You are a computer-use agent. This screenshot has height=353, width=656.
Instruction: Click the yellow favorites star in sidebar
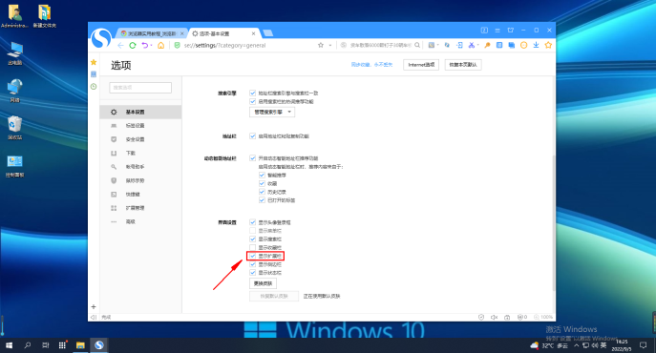click(94, 62)
